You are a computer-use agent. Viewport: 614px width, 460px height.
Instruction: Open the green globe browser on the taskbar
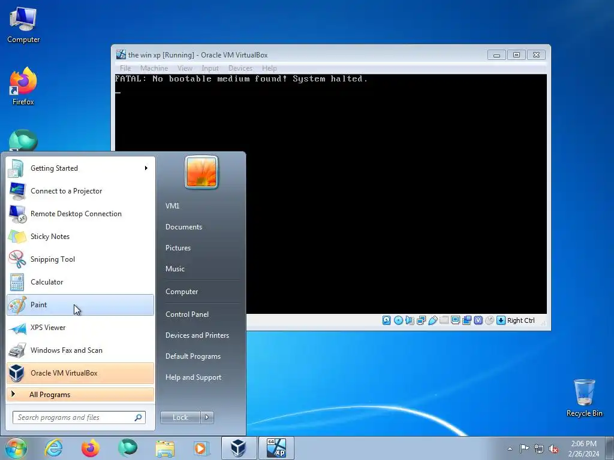128,448
